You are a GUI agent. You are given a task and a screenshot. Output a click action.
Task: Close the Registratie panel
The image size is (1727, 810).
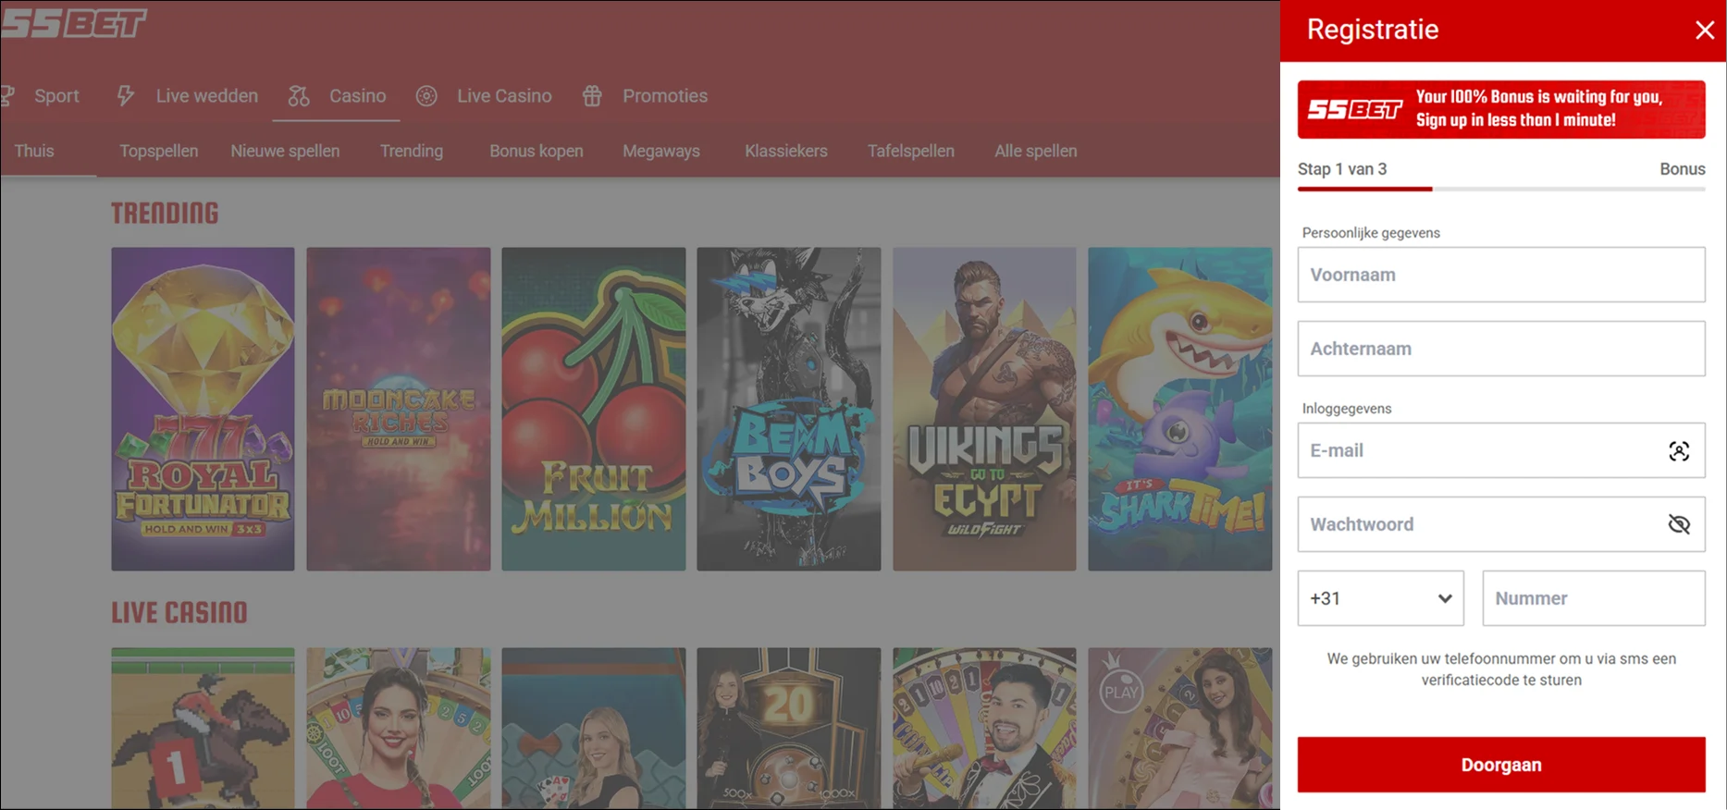pos(1705,31)
